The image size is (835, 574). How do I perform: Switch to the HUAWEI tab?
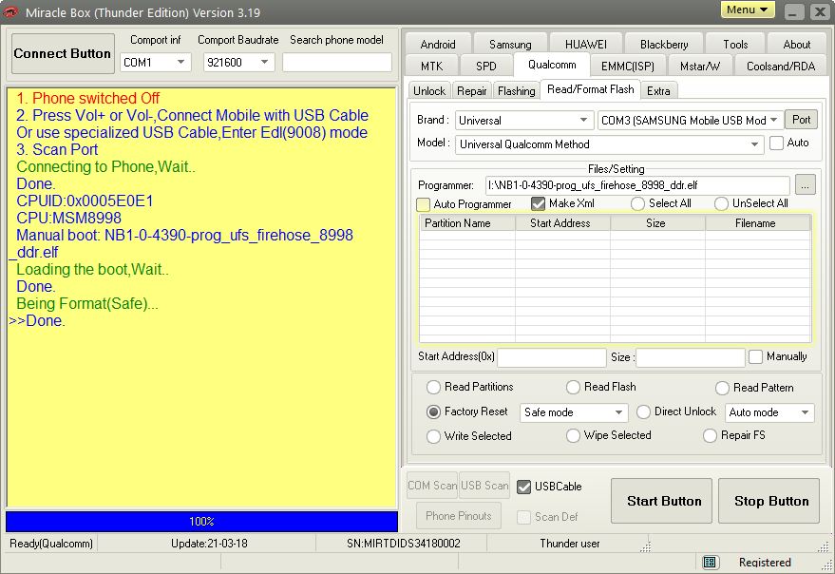[586, 45]
